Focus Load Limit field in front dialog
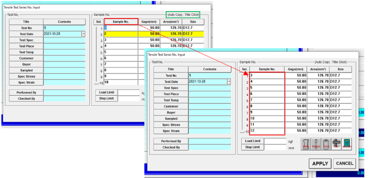The height and width of the screenshot is (178, 369). coord(275,141)
